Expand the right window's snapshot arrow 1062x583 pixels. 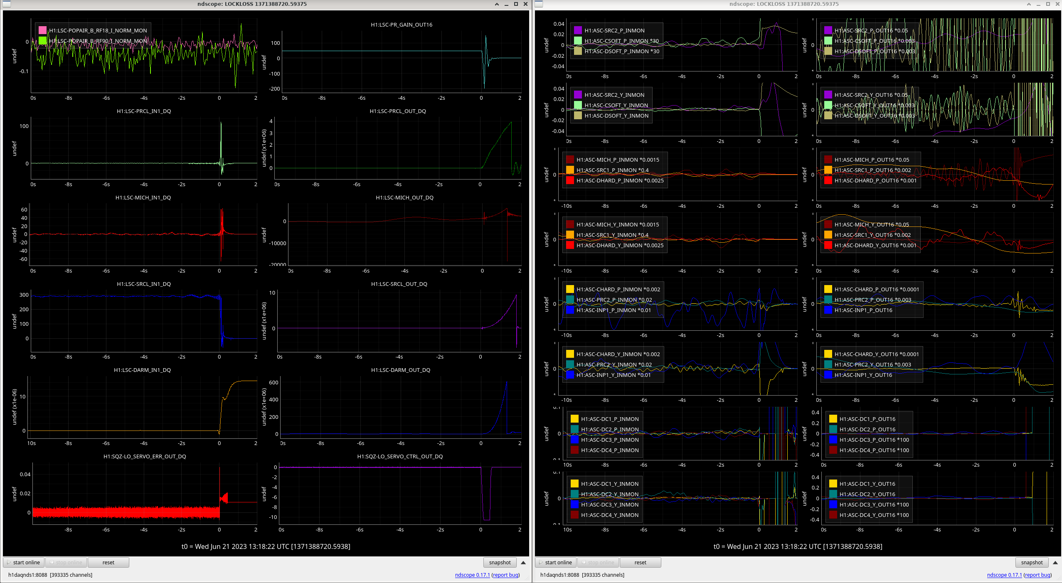click(x=1055, y=563)
